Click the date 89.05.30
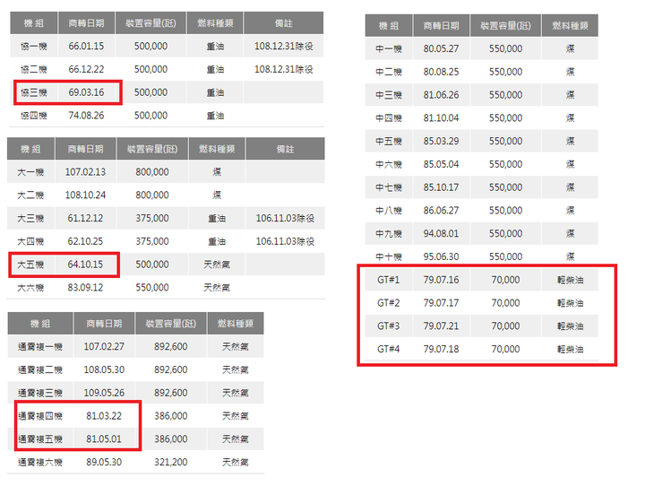Screen dimensions: 645x486 point(104,462)
